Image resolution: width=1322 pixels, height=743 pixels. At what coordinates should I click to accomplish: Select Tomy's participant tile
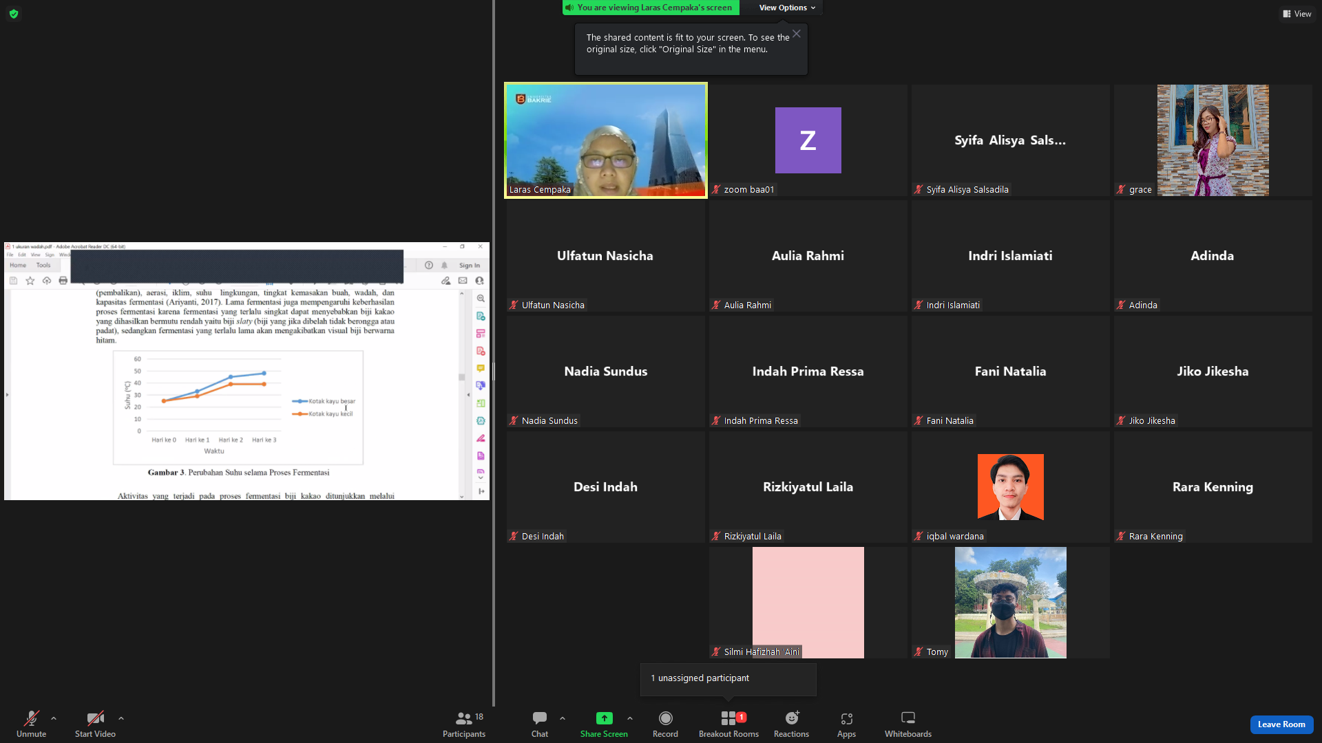pyautogui.click(x=1011, y=603)
